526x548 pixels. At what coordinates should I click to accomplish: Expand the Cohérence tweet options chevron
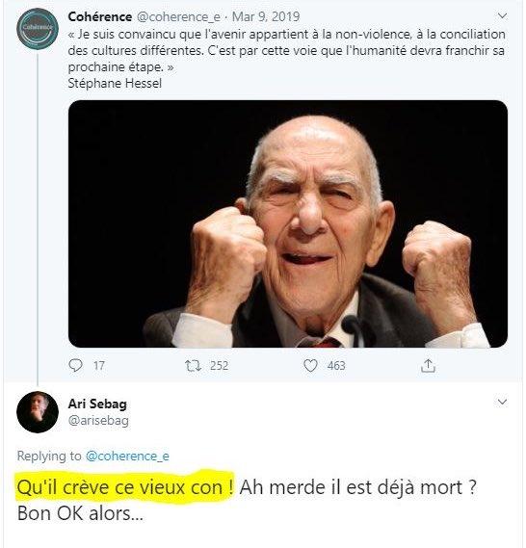point(502,16)
